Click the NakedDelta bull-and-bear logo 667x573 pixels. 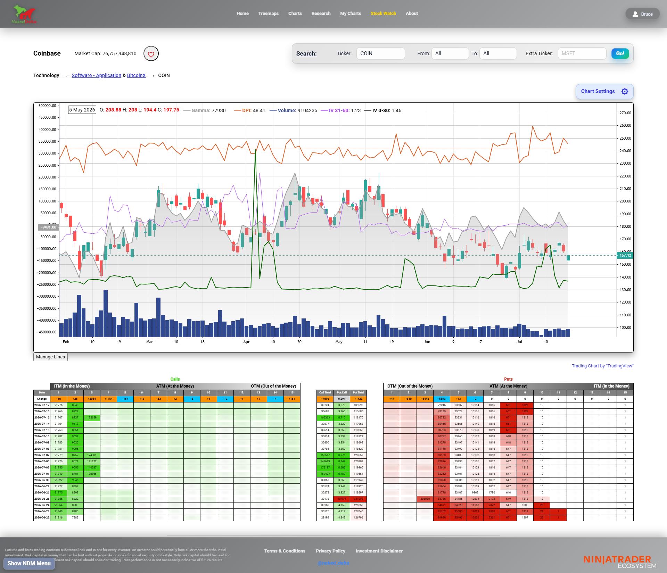[x=24, y=14]
